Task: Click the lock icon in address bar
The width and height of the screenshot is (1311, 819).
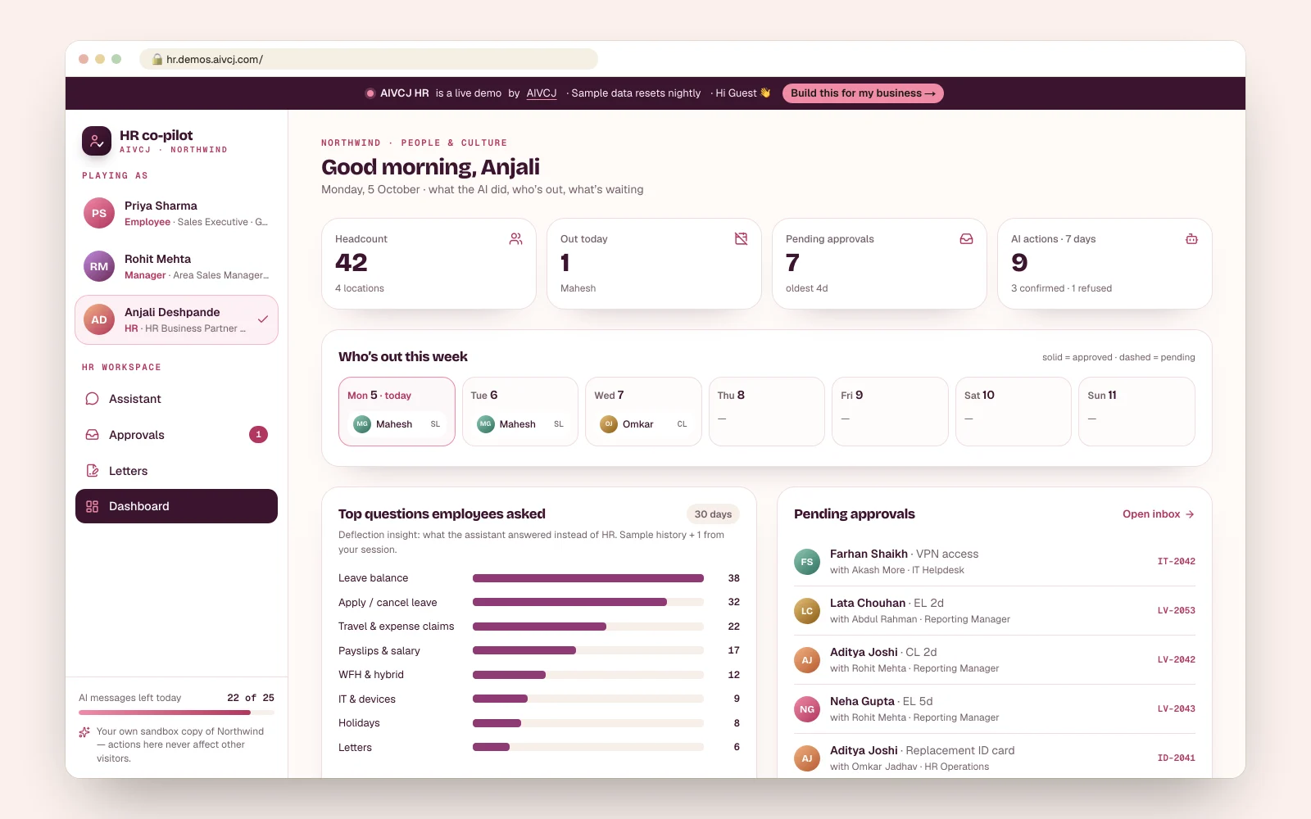Action: point(157,59)
